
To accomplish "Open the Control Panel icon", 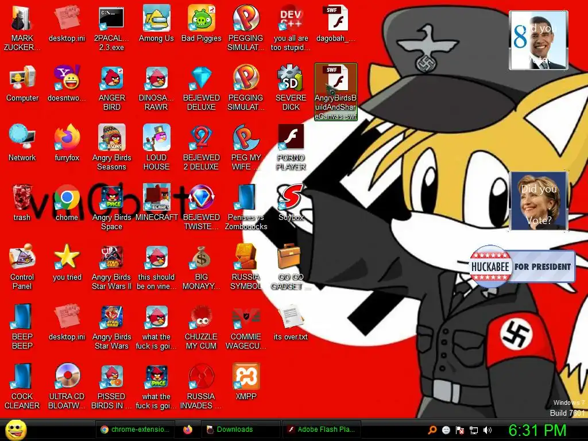I will (x=22, y=267).
